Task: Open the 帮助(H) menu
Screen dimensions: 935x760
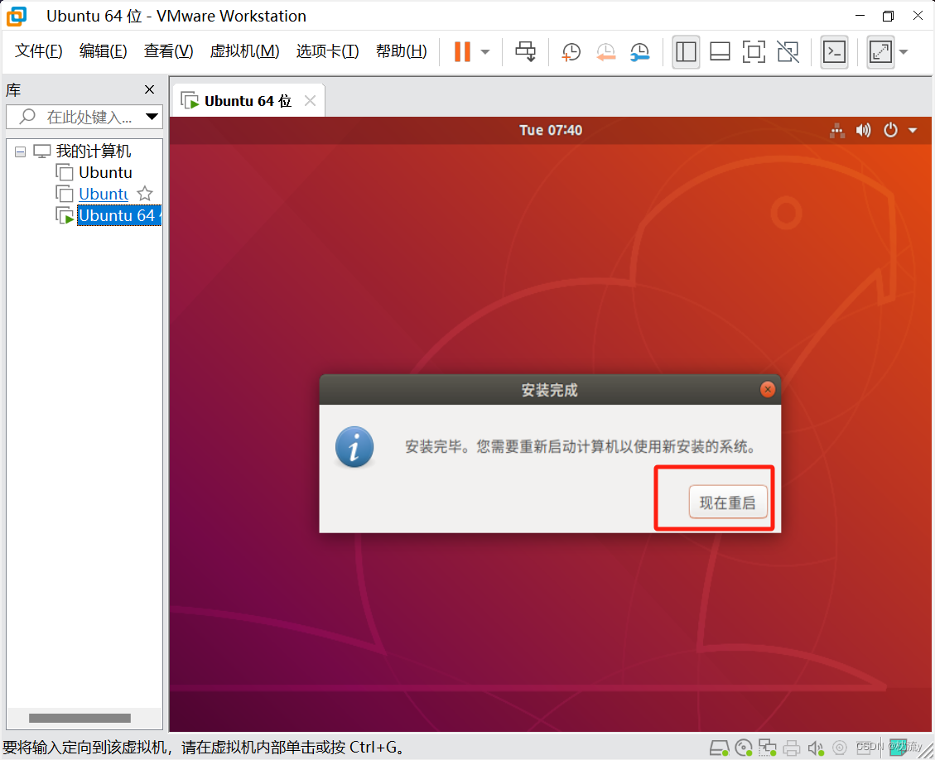Action: 402,51
